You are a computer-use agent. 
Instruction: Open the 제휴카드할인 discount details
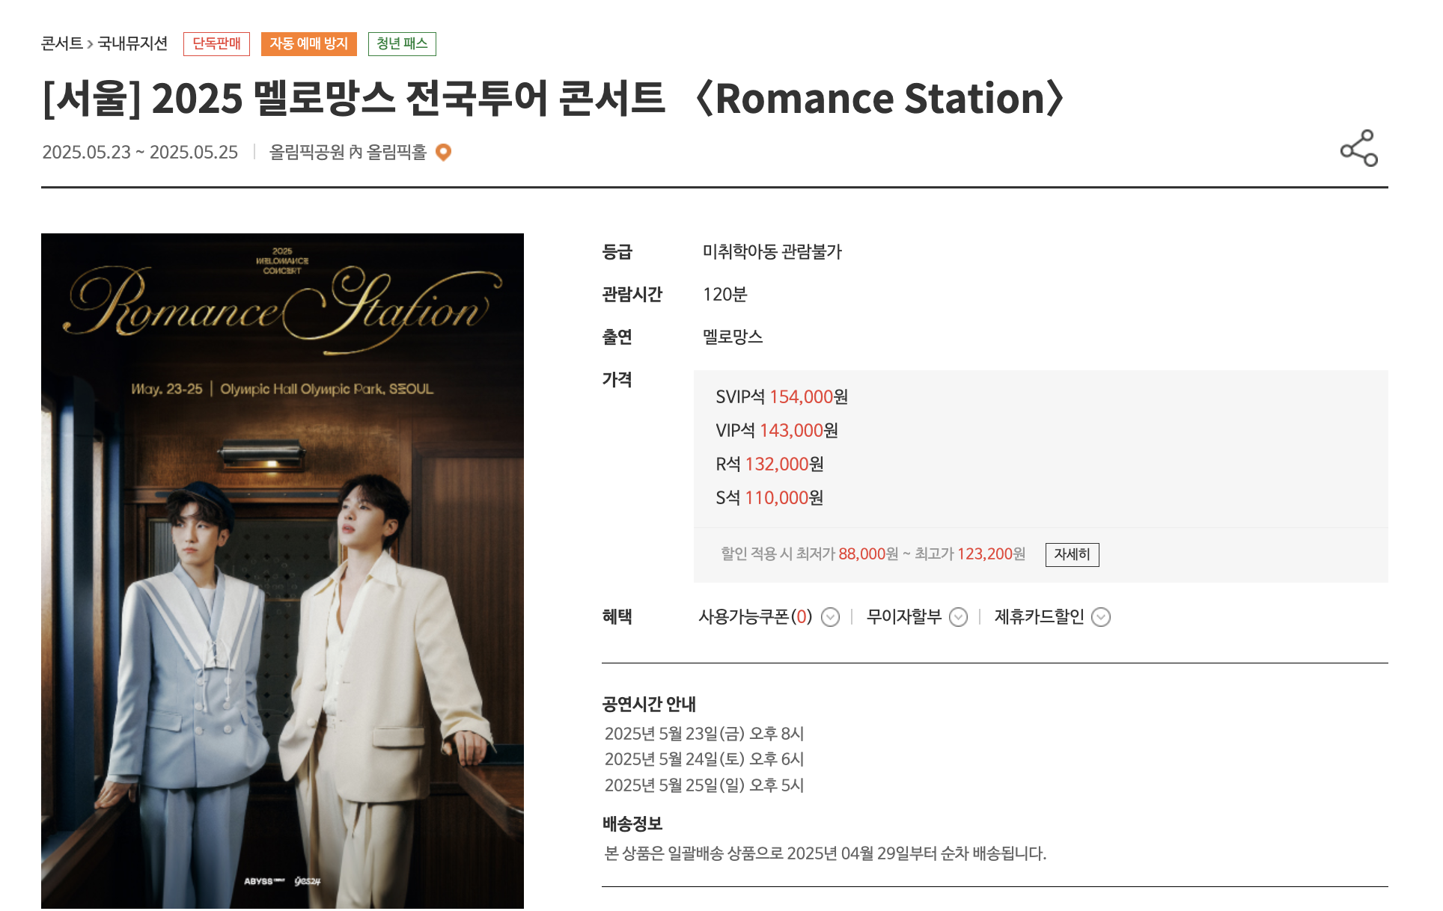1099,616
